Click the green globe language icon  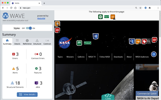100,17
